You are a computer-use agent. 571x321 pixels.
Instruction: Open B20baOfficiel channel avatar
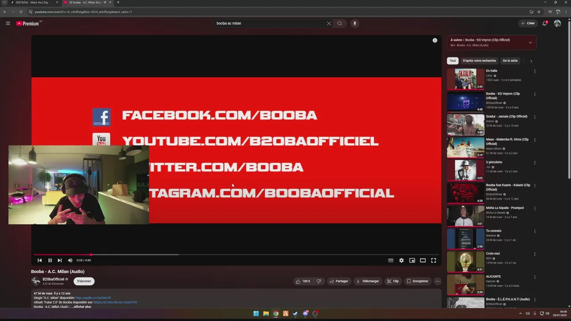[x=36, y=281]
